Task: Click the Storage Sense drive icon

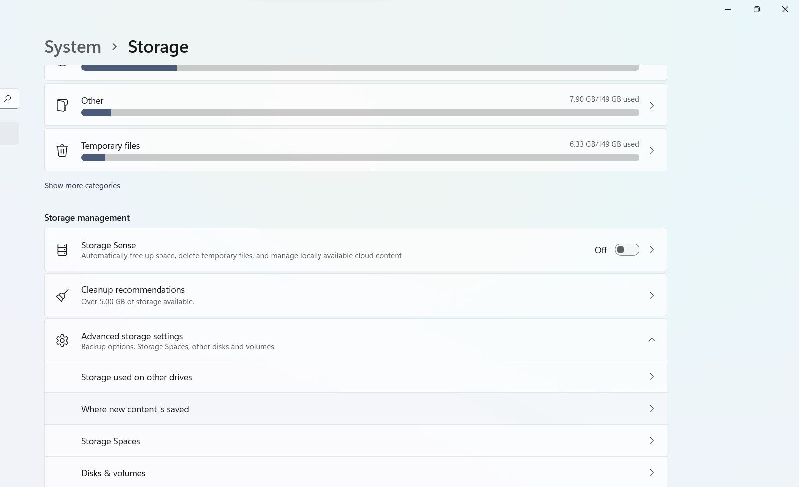Action: [62, 250]
